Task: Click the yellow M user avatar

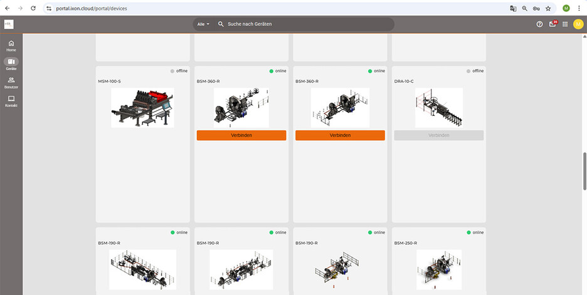Action: pos(578,24)
